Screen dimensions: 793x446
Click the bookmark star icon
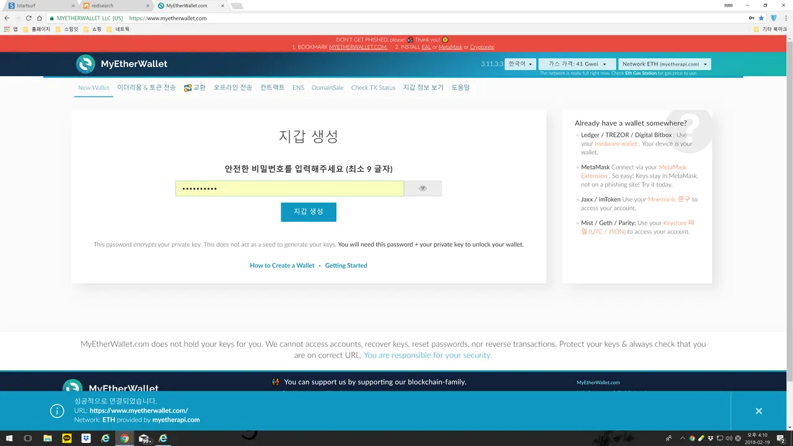pyautogui.click(x=761, y=18)
